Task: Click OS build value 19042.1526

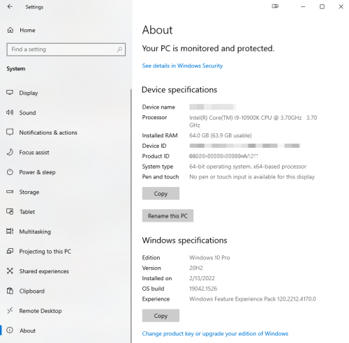Action: click(203, 289)
